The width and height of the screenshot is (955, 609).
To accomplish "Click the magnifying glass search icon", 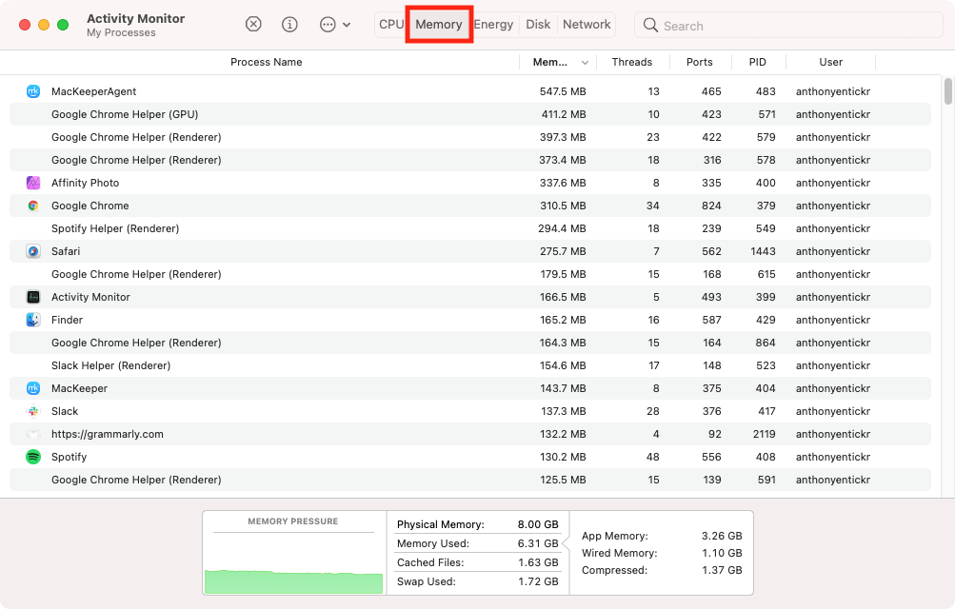I will (x=650, y=25).
